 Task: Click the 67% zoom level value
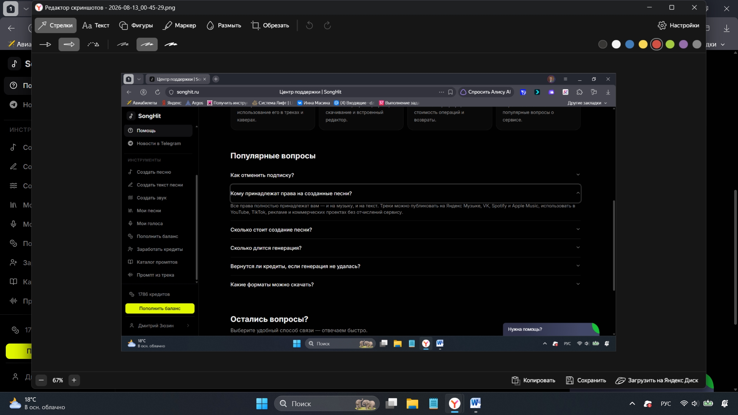(58, 380)
